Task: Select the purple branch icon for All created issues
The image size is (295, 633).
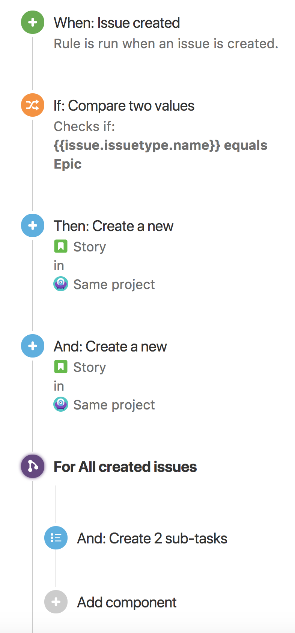Action: 33,466
